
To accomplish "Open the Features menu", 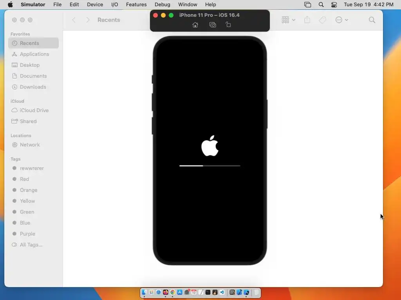I will 136,5.
